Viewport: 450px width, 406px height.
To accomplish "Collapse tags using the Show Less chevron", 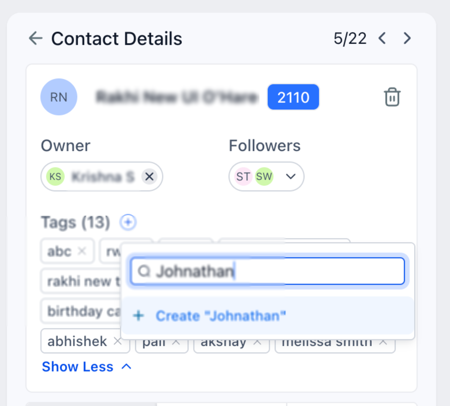I will click(x=126, y=367).
